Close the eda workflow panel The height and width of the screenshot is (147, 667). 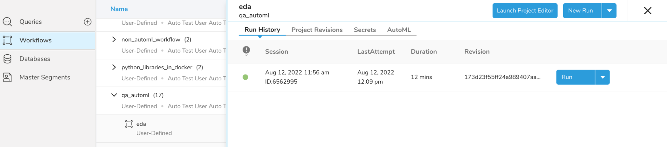[647, 11]
